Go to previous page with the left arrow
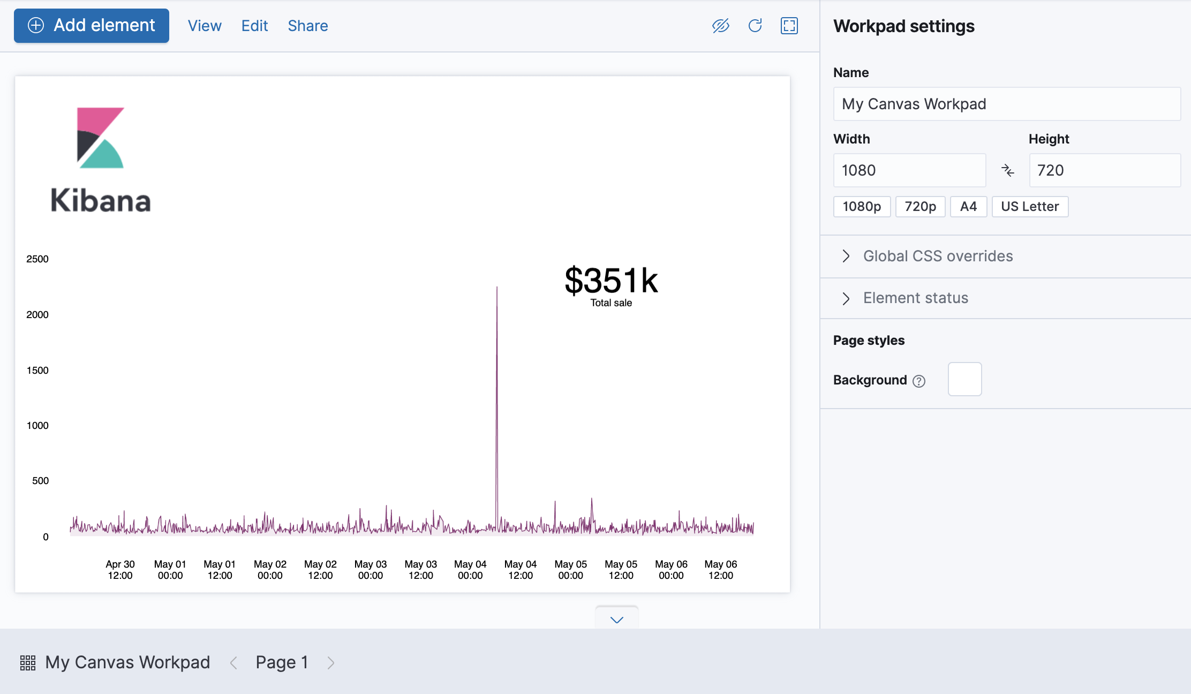 tap(234, 662)
